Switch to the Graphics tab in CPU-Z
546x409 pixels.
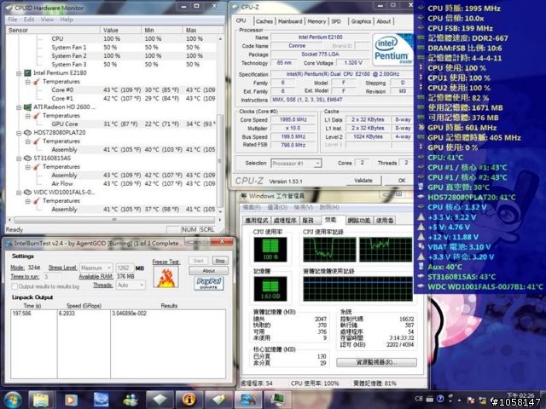361,21
